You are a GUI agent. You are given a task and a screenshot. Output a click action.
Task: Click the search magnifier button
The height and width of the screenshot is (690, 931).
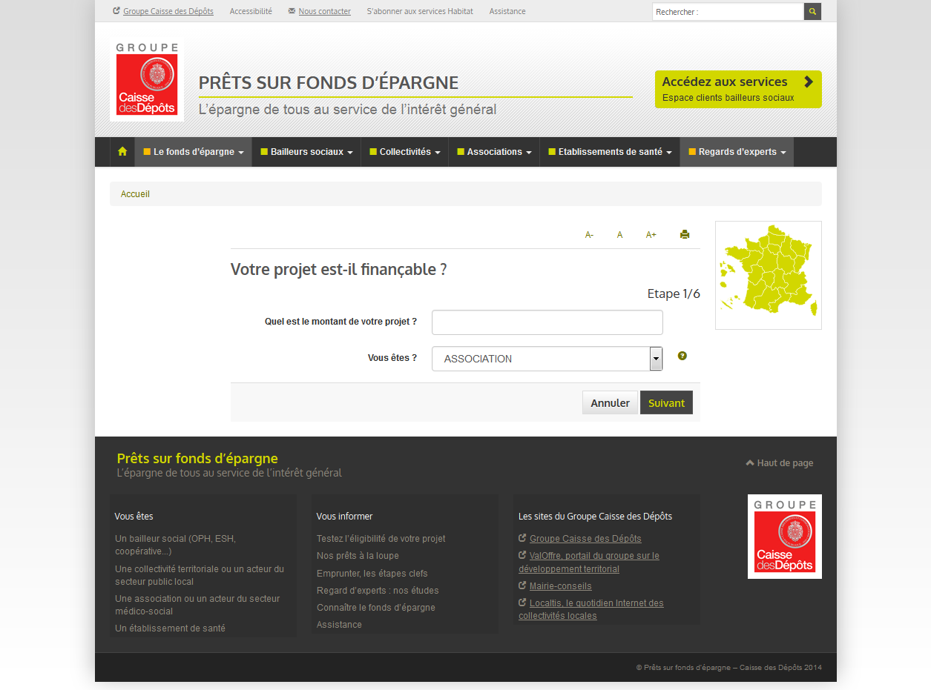(812, 12)
